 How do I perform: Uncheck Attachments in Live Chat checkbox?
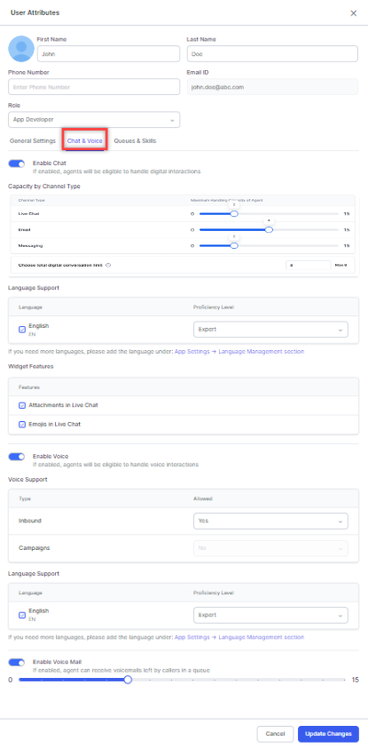tap(22, 405)
